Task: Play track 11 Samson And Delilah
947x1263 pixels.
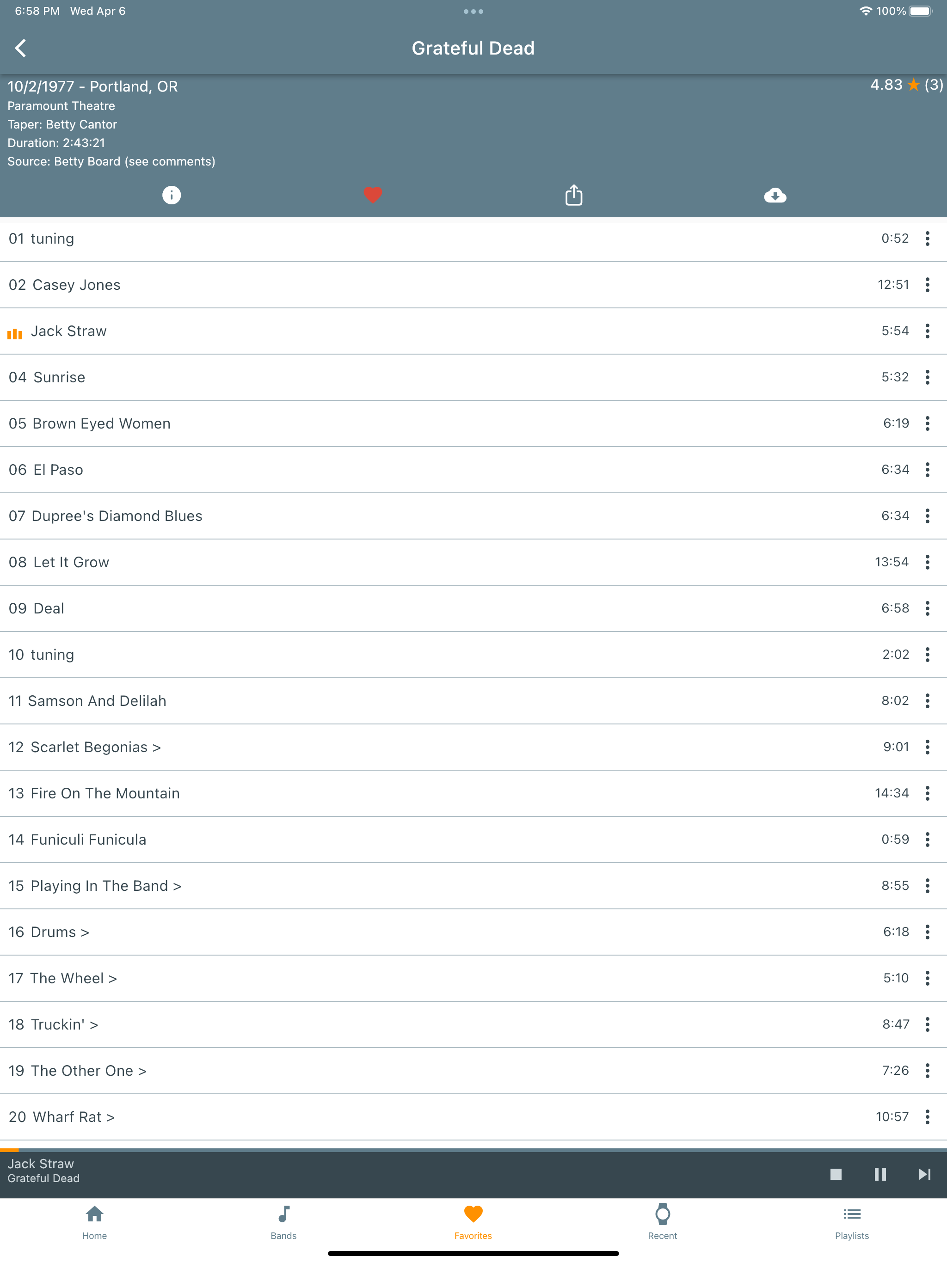Action: 473,701
